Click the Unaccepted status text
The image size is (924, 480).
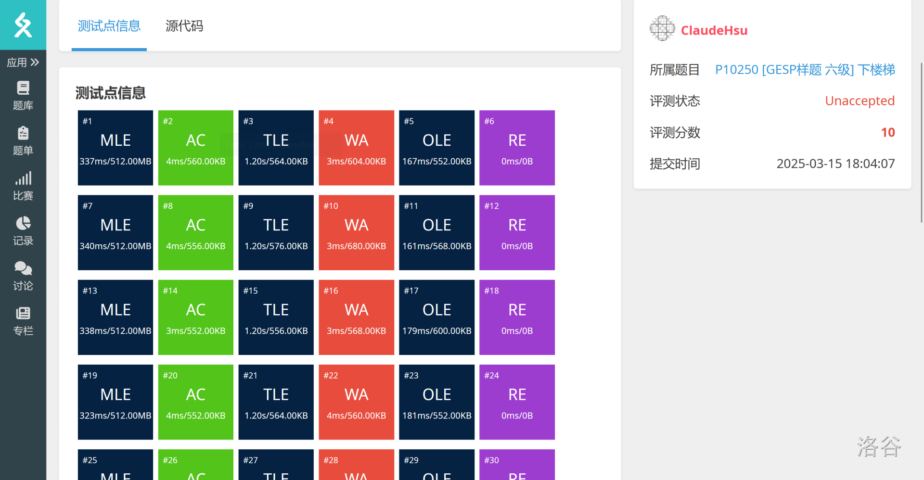(860, 101)
